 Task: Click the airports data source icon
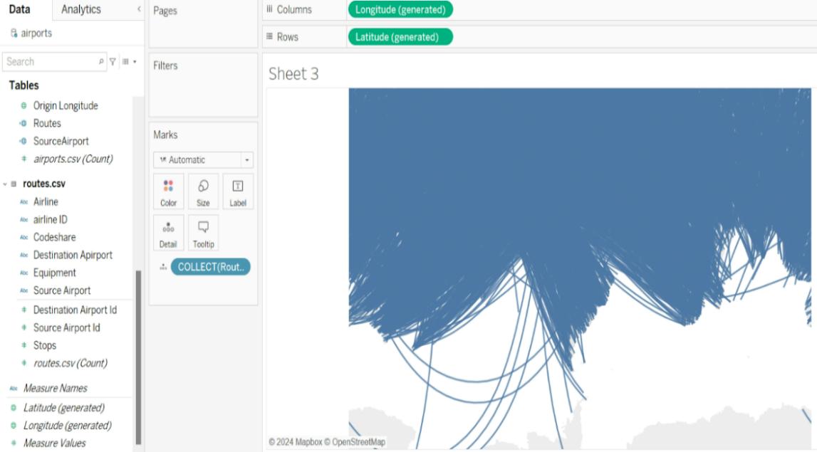[x=14, y=33]
